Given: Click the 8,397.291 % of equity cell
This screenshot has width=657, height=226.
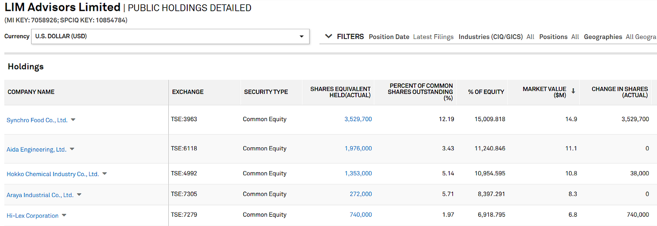Looking at the screenshot, I should pyautogui.click(x=491, y=194).
